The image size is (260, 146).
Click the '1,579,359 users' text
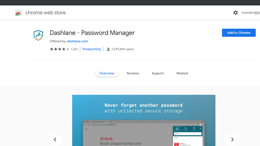coord(123,49)
